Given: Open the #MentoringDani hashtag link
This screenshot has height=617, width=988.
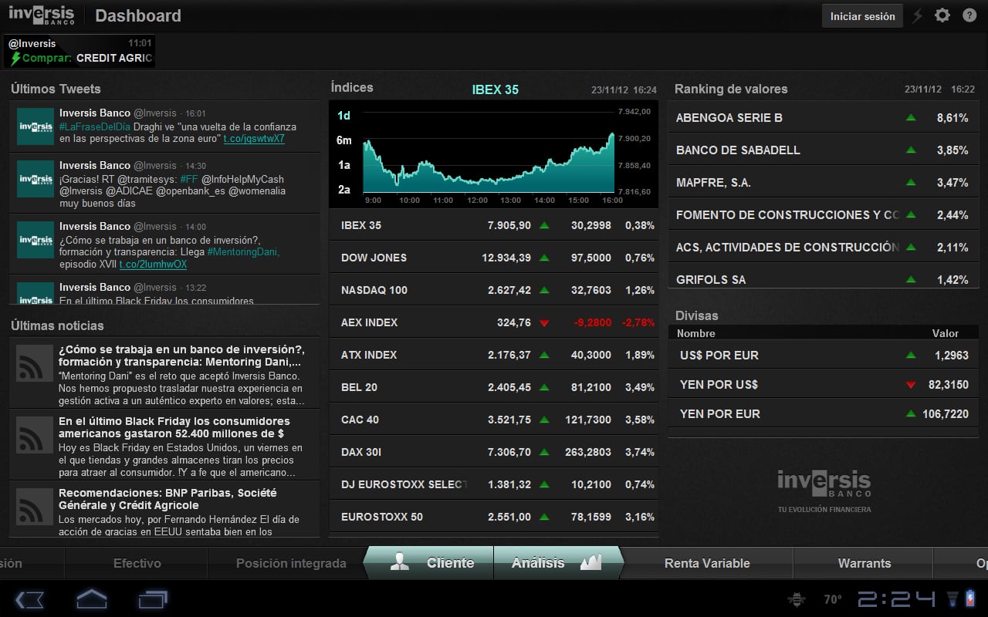Looking at the screenshot, I should click(x=243, y=251).
